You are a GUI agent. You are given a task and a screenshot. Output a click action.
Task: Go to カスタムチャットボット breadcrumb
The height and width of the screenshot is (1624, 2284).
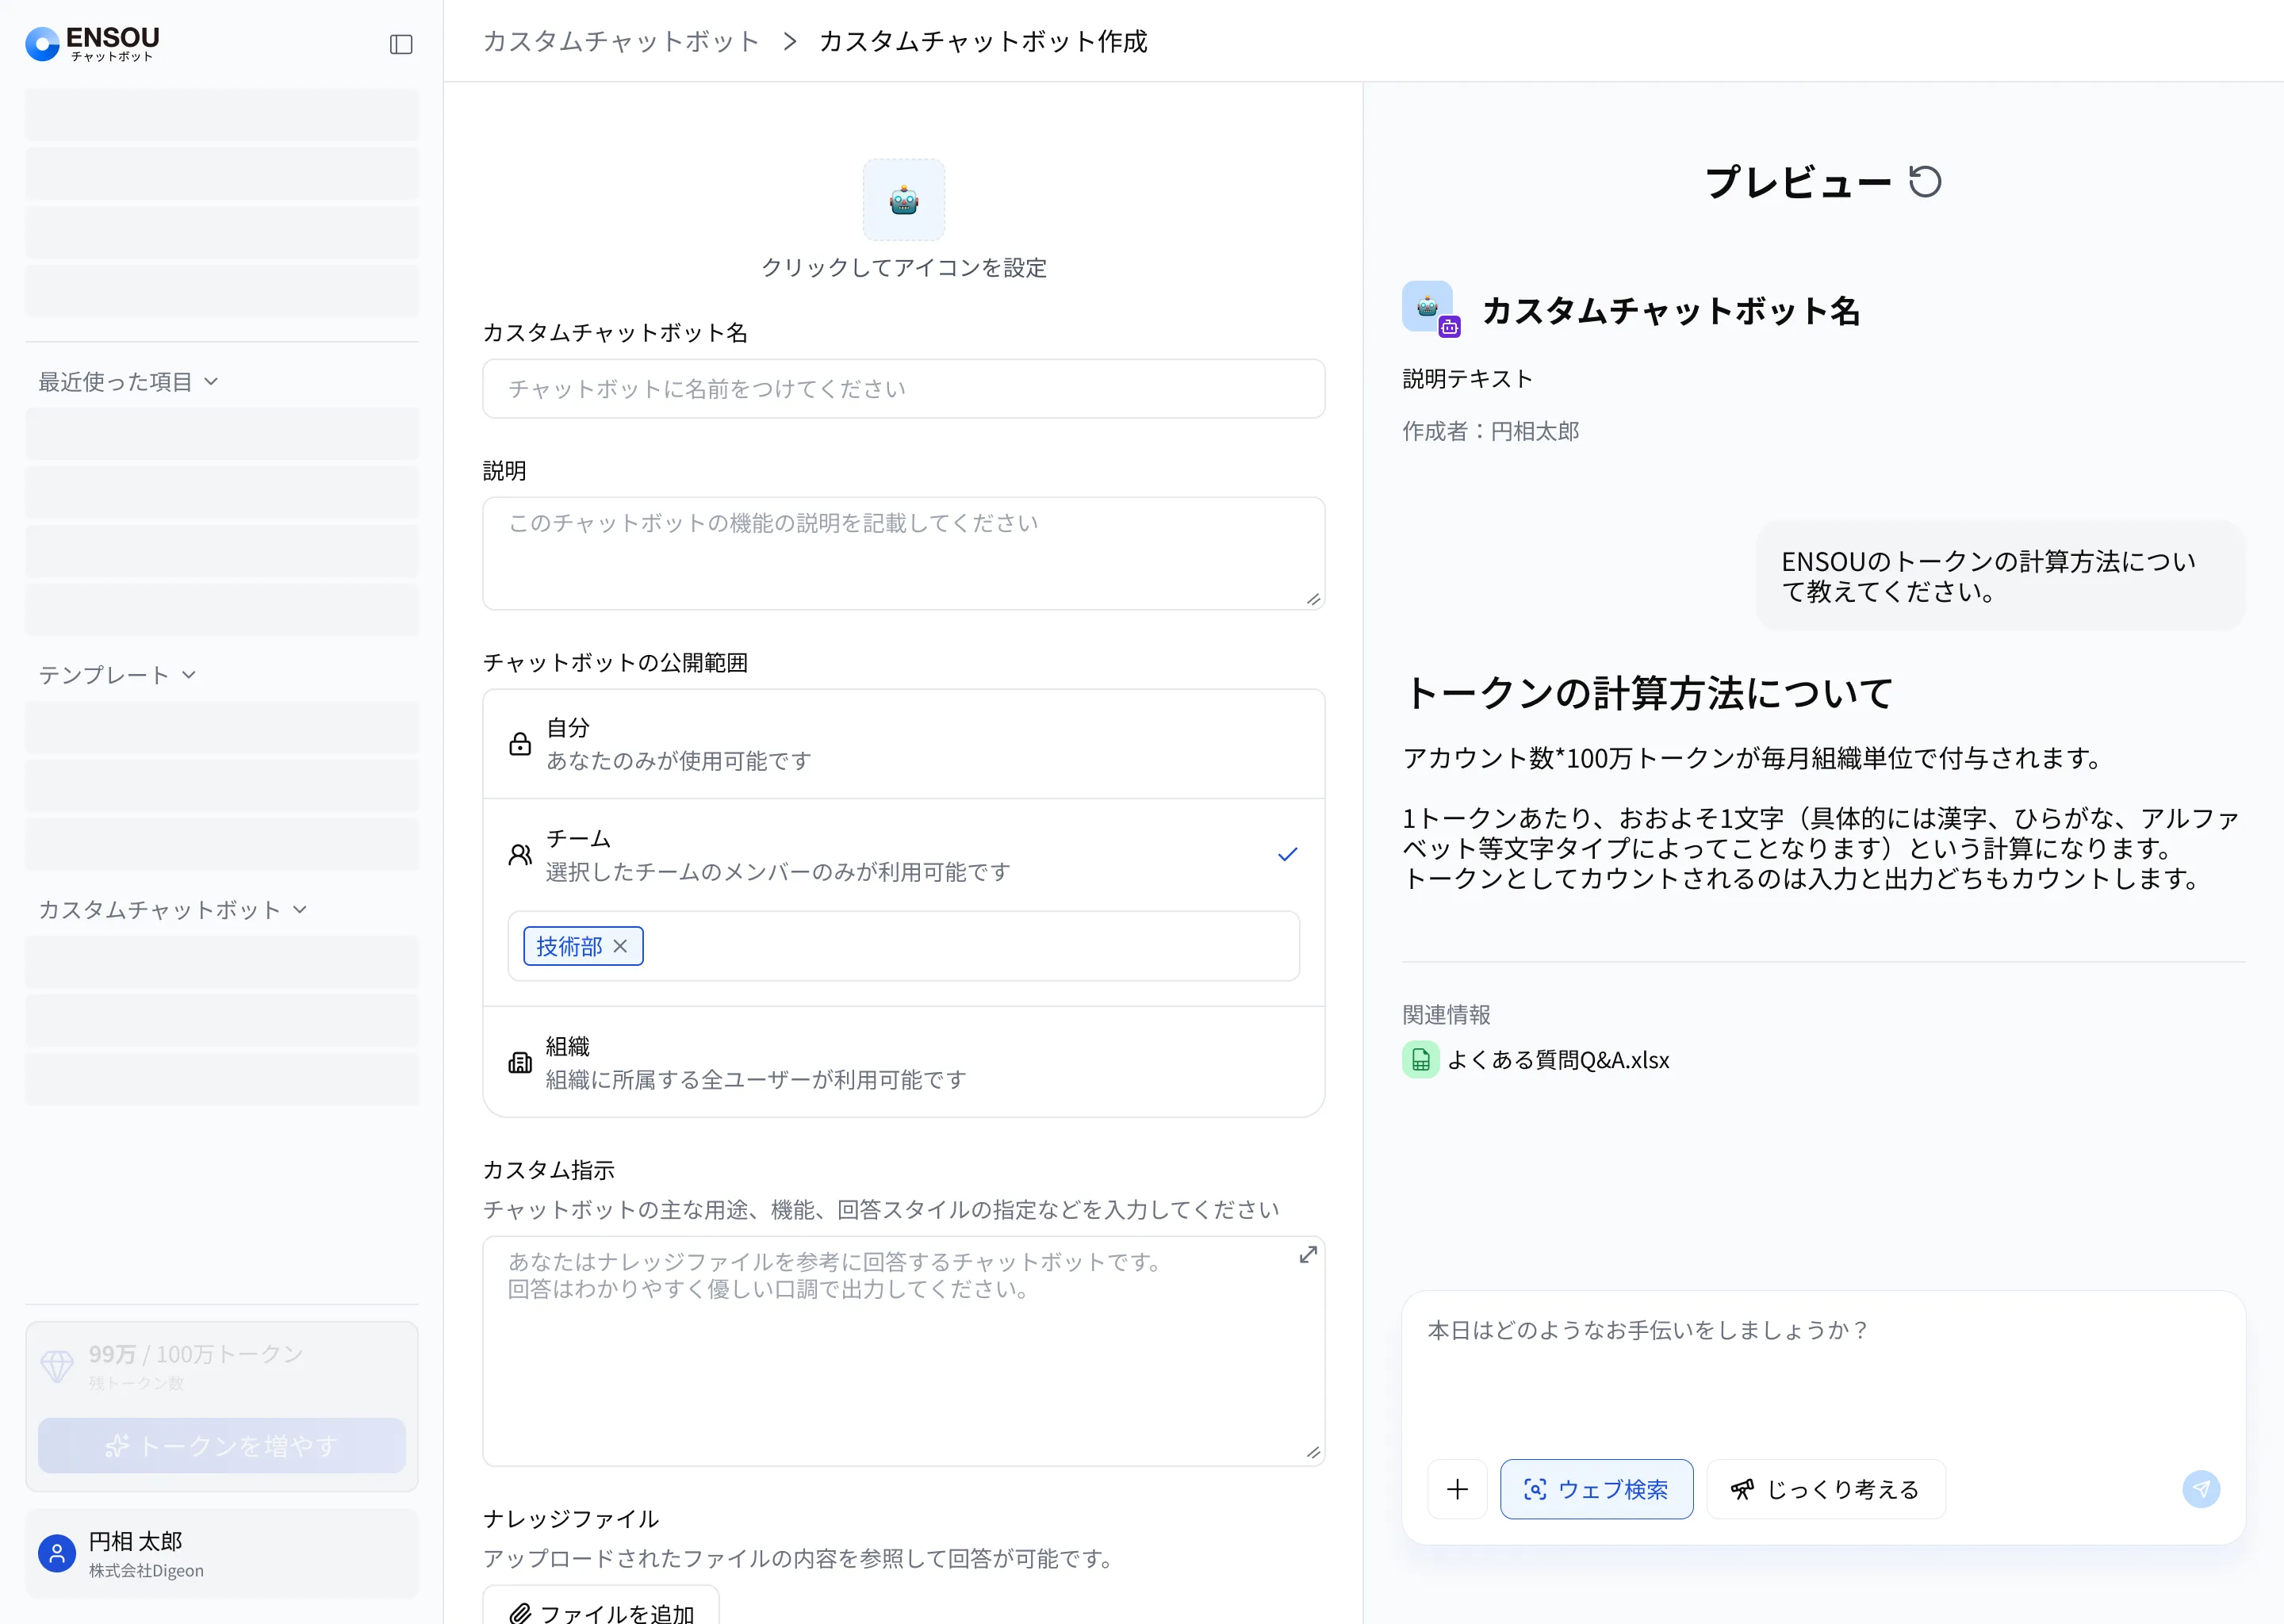click(x=621, y=41)
